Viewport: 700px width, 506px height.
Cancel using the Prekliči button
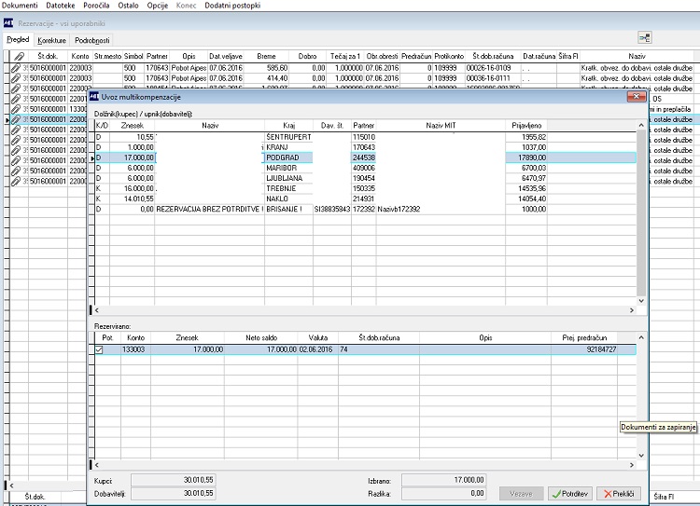(619, 494)
